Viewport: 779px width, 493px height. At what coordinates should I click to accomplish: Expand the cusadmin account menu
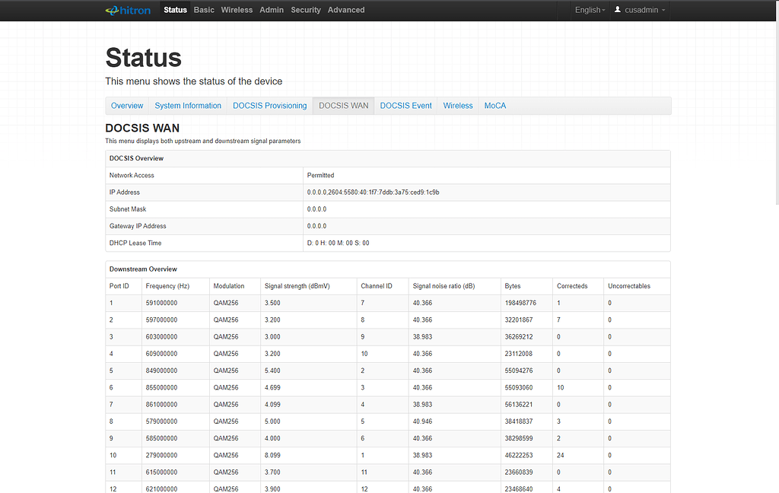click(x=644, y=10)
